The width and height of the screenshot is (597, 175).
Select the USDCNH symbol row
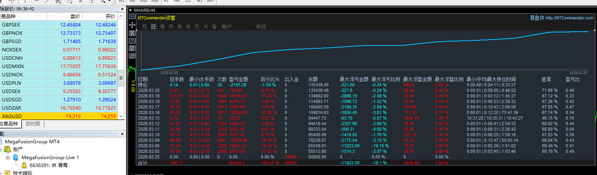point(59,58)
